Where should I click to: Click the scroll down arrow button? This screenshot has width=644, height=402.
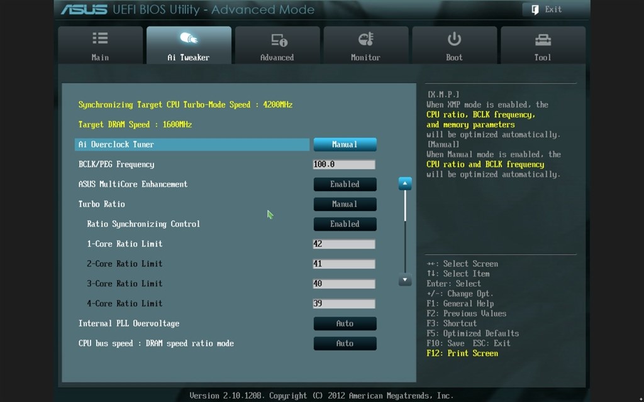point(405,280)
